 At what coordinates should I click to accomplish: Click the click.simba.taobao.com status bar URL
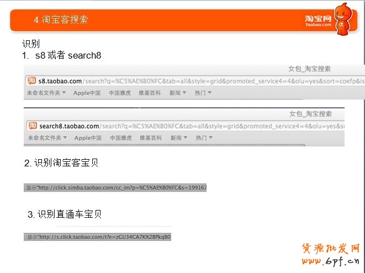click(115, 188)
